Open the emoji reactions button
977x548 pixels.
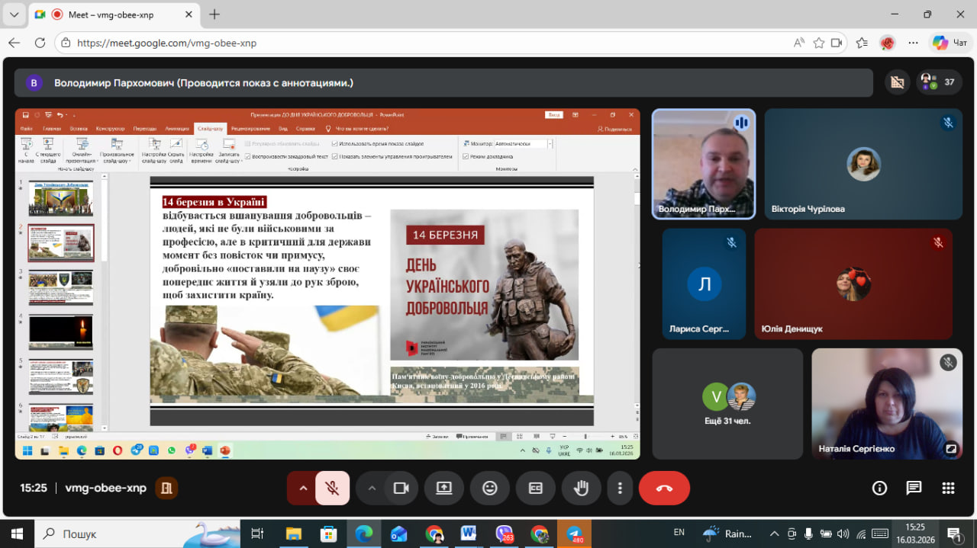click(490, 489)
